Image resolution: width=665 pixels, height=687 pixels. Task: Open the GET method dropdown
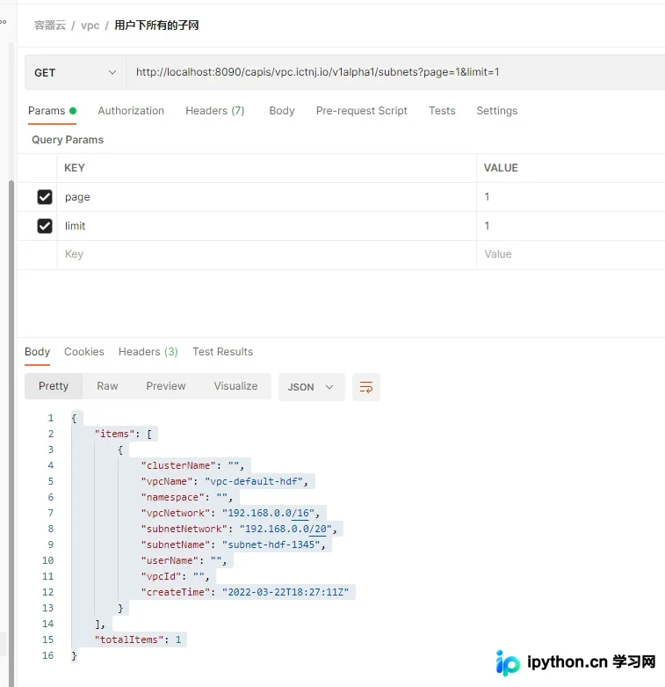tap(76, 73)
